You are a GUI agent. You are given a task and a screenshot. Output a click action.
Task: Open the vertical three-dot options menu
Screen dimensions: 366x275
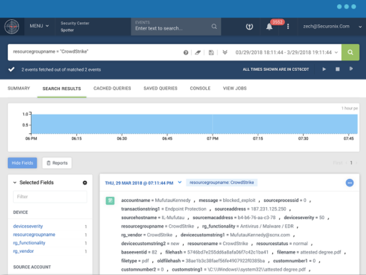pos(288,26)
